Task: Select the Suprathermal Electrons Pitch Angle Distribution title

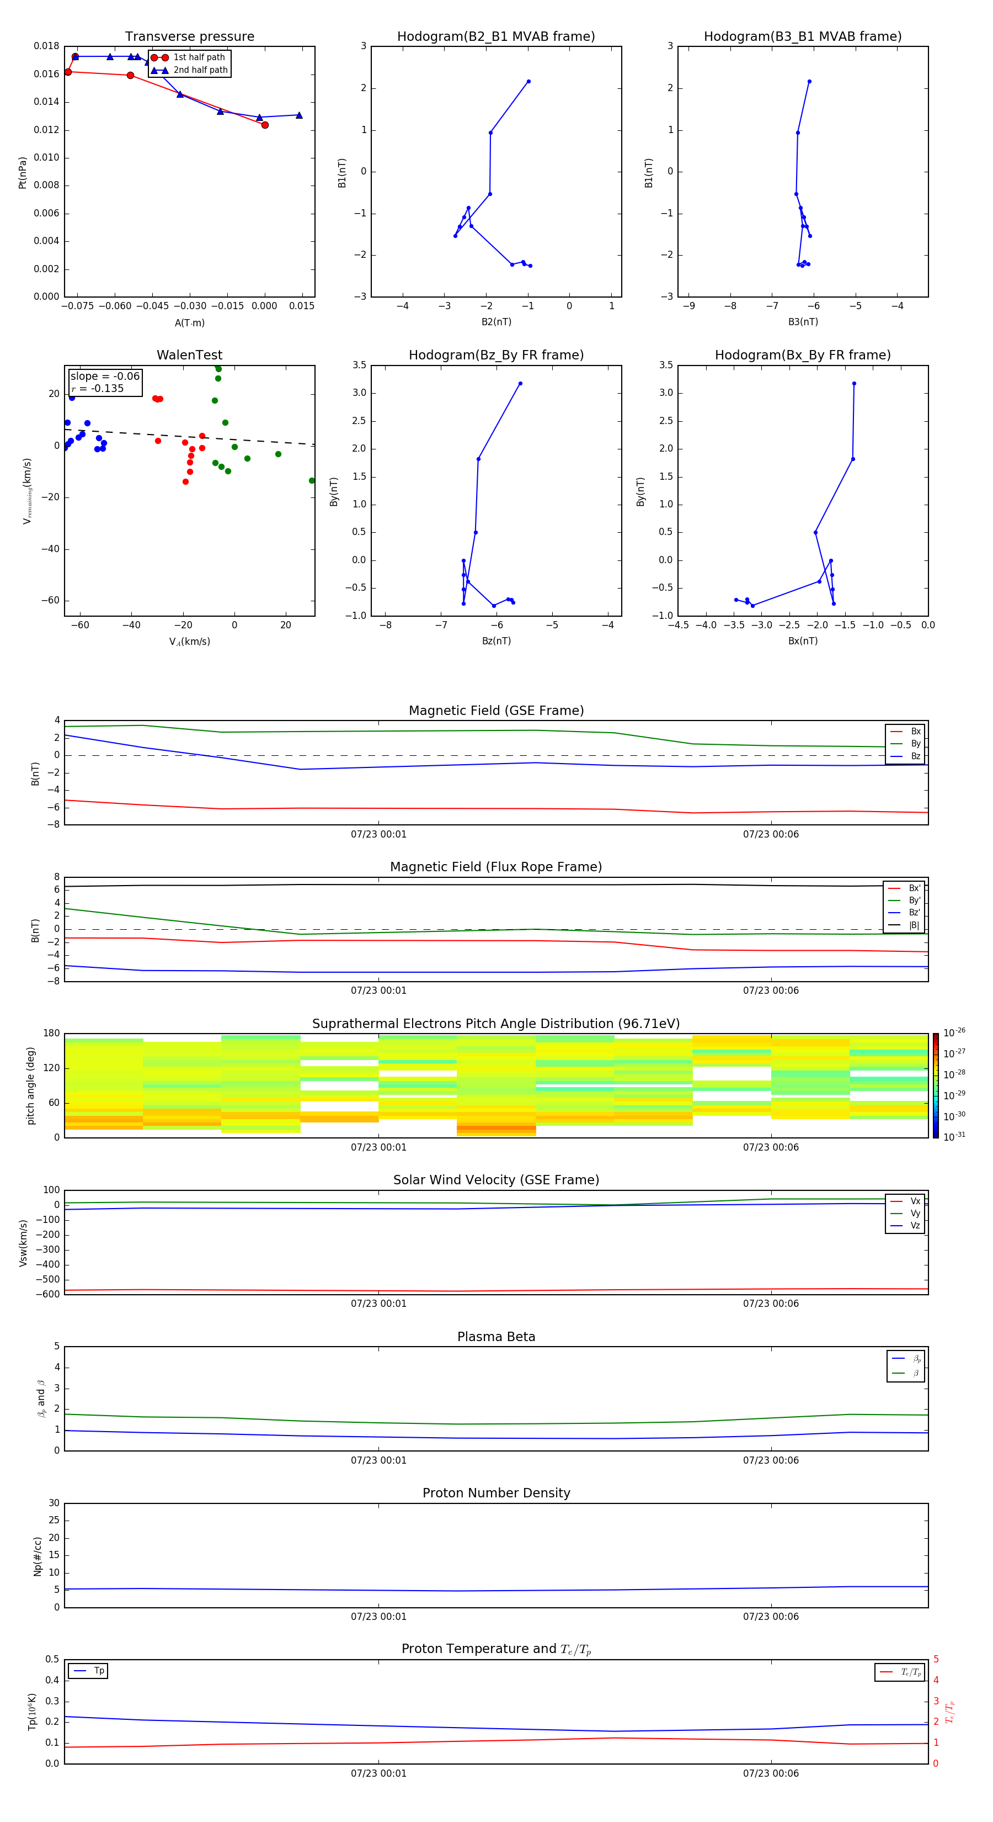Action: [x=496, y=1024]
